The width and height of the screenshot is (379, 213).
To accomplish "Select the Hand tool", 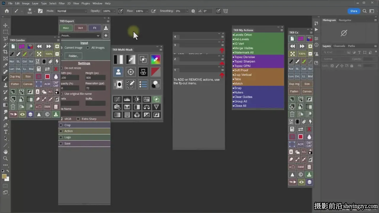I will 5,152.
